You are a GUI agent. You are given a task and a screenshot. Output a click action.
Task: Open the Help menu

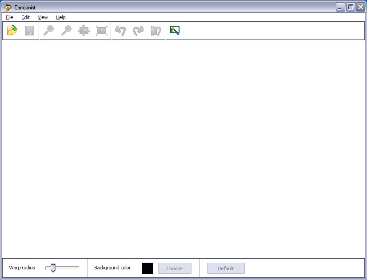61,17
